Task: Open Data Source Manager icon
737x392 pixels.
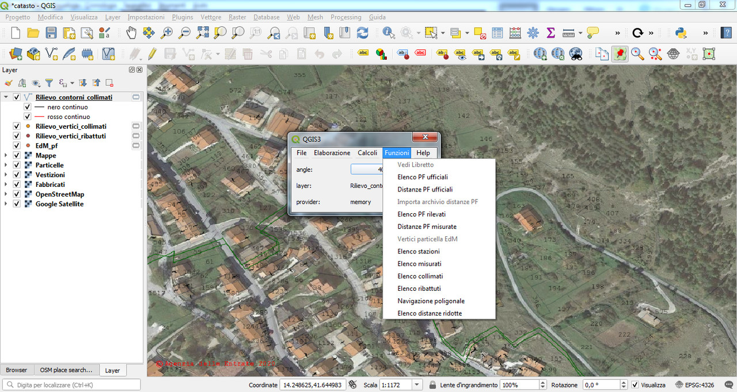Action: point(16,54)
